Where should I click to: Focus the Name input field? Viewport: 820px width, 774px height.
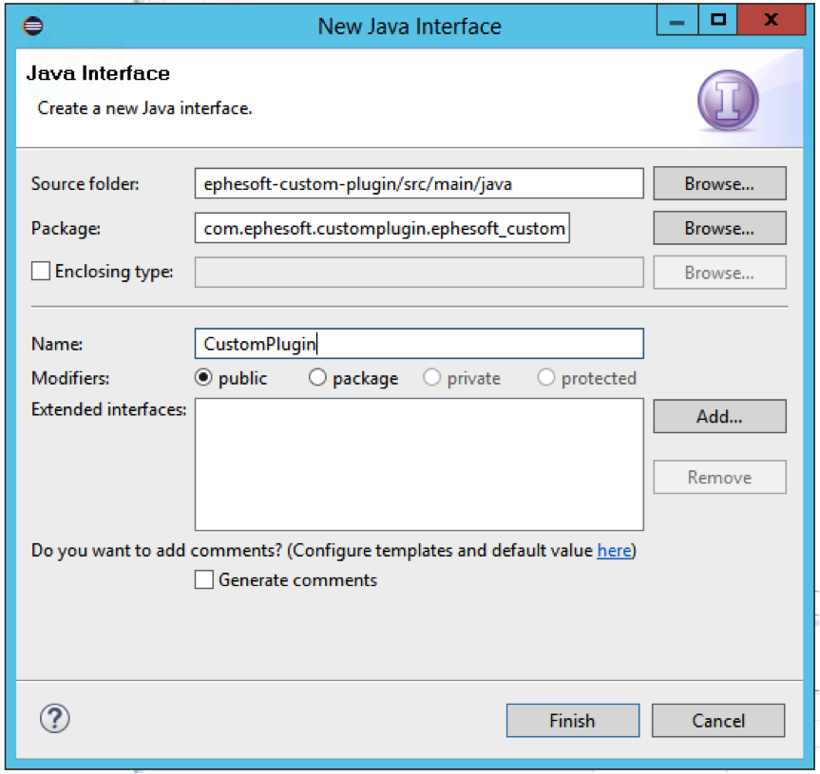tap(419, 344)
